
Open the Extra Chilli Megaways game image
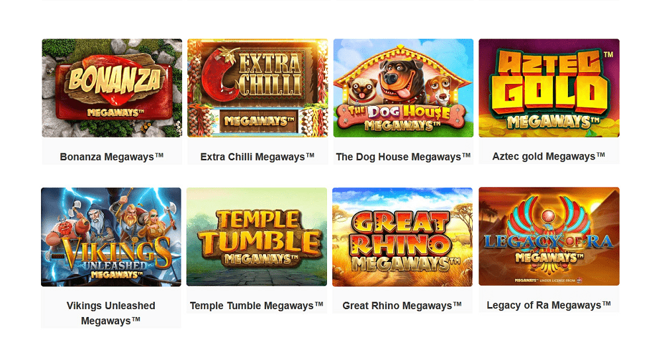[258, 88]
